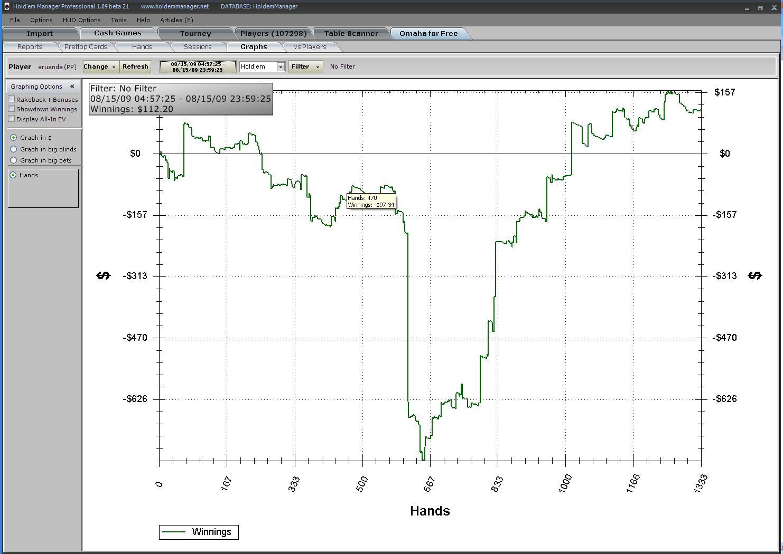Open the Change player dropdown
The width and height of the screenshot is (783, 554).
(x=100, y=66)
